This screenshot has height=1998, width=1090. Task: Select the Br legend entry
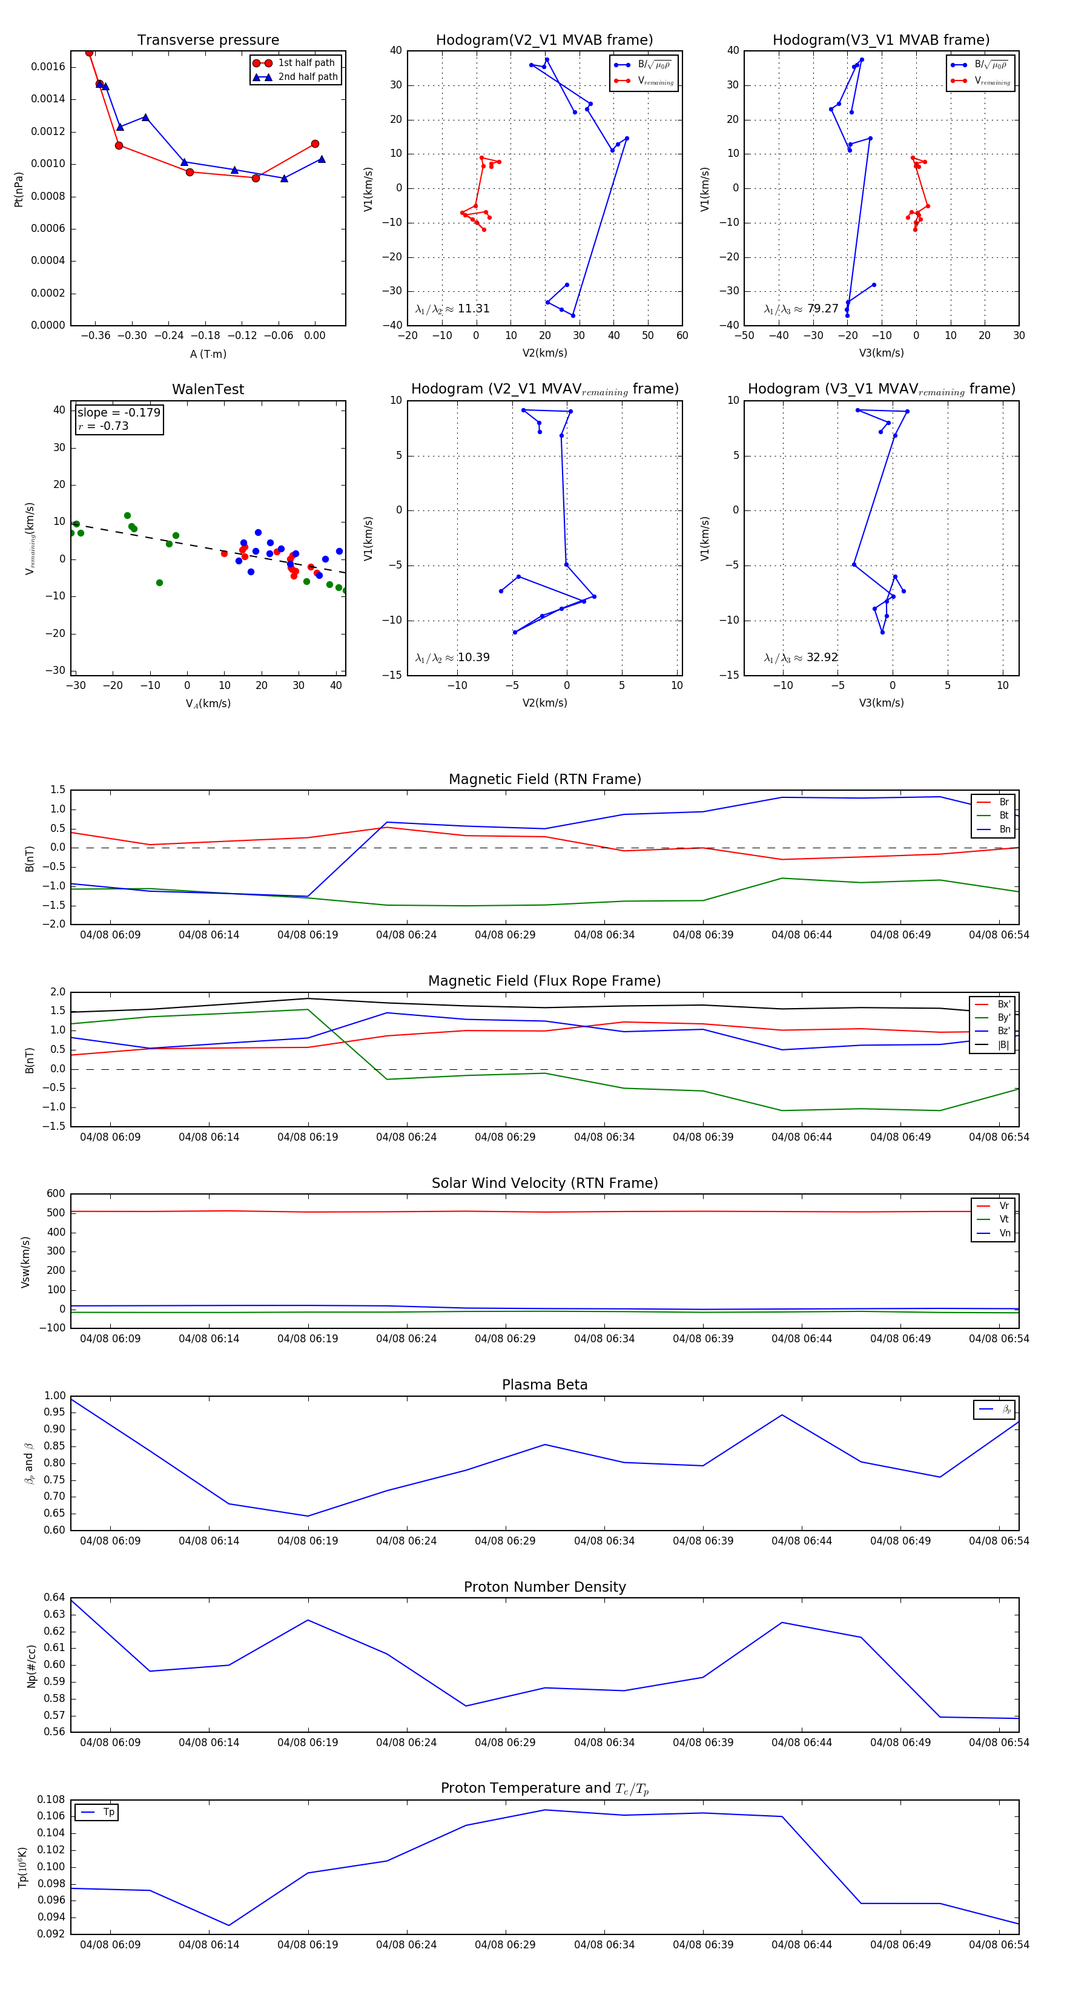pos(993,802)
